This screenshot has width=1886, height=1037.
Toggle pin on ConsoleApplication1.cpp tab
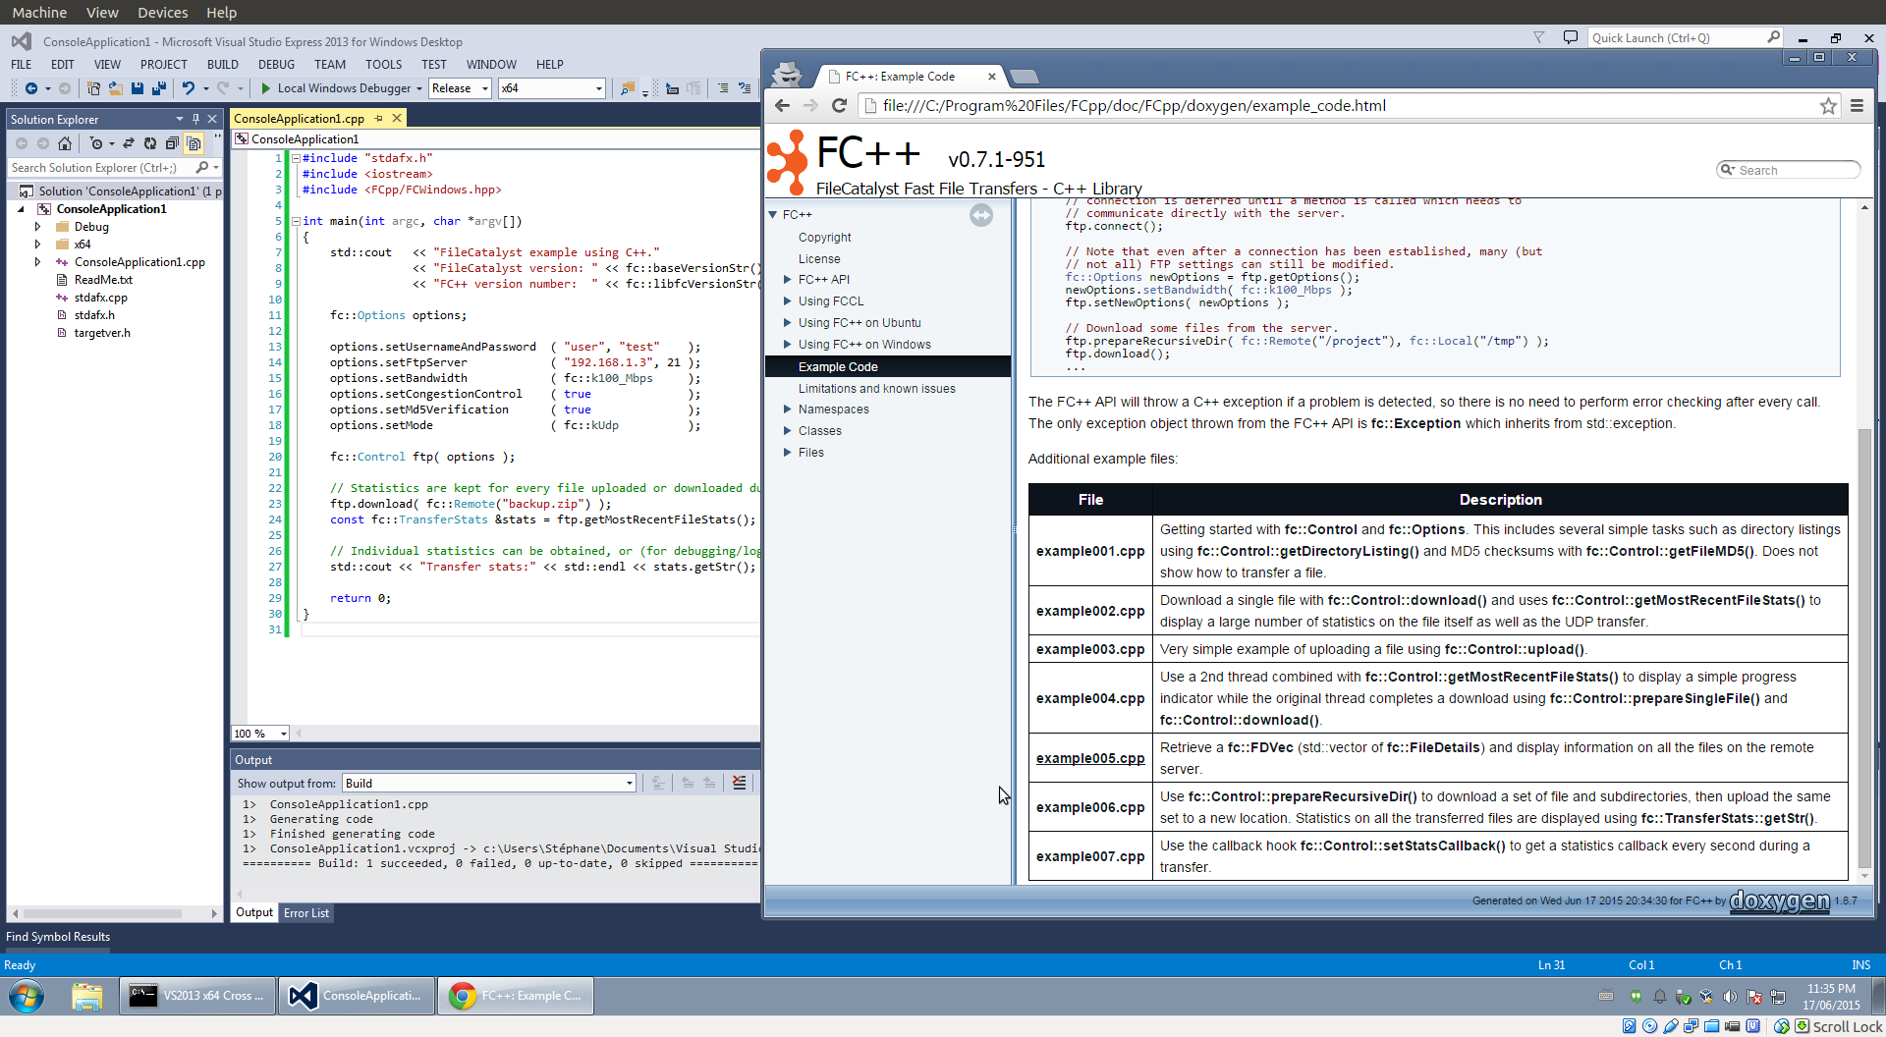(x=379, y=119)
